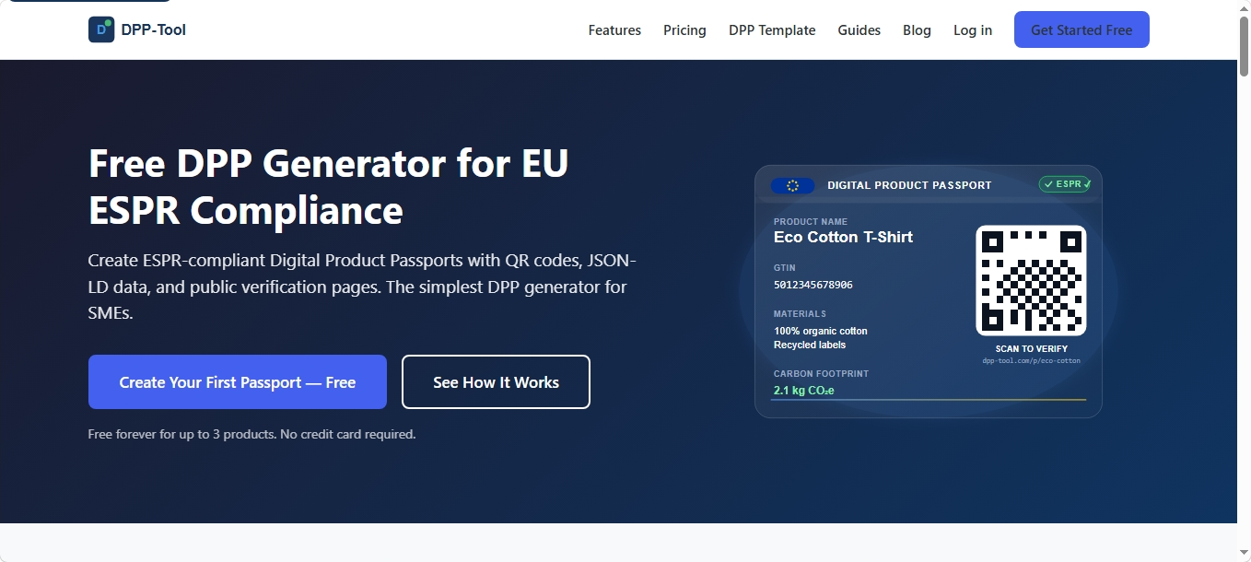Viewport: 1251px width, 562px height.
Task: Open the Features menu item
Action: [x=614, y=30]
